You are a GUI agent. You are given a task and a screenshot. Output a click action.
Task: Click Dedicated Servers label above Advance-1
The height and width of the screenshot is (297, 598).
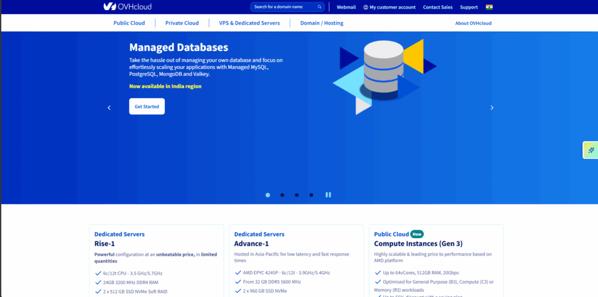pos(259,234)
